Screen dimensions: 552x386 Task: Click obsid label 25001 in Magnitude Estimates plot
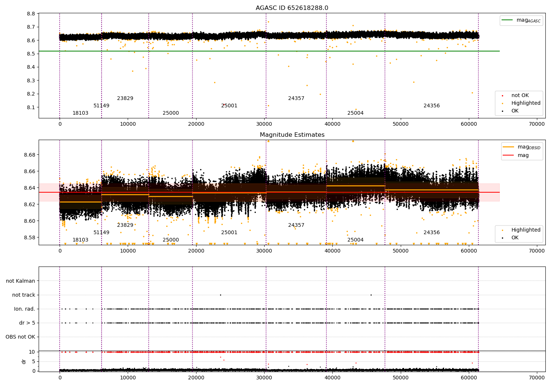coord(229,233)
